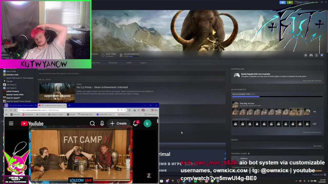
Task: Click Trading Cards help question mark
Action: 249,154
